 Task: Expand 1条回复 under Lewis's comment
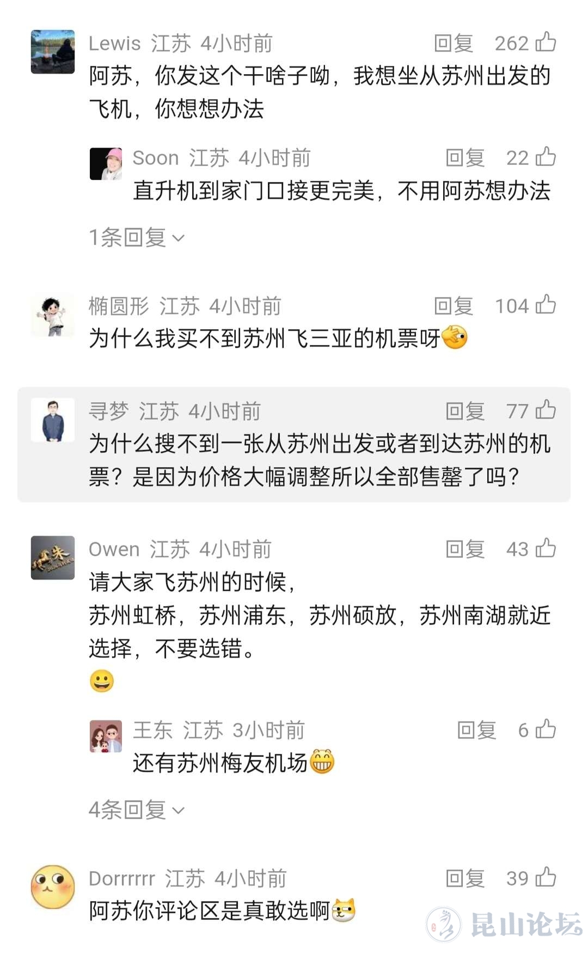coord(136,238)
